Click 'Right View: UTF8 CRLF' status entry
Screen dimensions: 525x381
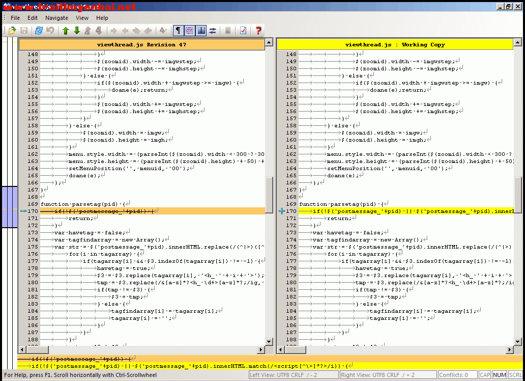tap(388, 375)
